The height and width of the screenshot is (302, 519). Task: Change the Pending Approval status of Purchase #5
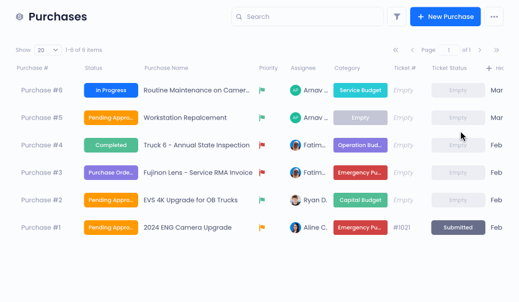111,118
